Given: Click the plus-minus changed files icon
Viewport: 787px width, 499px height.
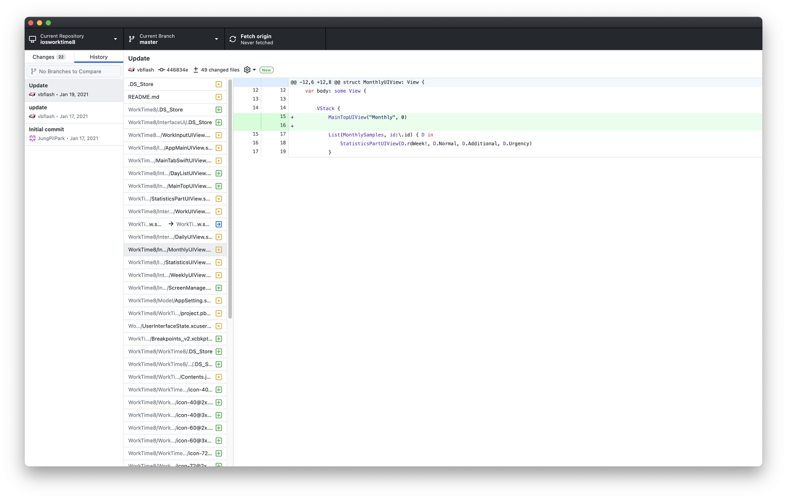Looking at the screenshot, I should (x=196, y=70).
